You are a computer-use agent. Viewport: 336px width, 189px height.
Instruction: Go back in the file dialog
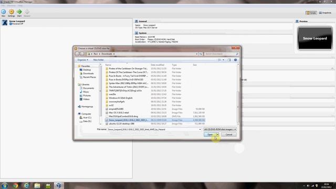(x=77, y=54)
